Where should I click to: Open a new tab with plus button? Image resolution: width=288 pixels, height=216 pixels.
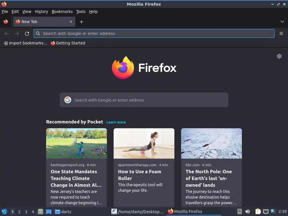tap(81, 22)
